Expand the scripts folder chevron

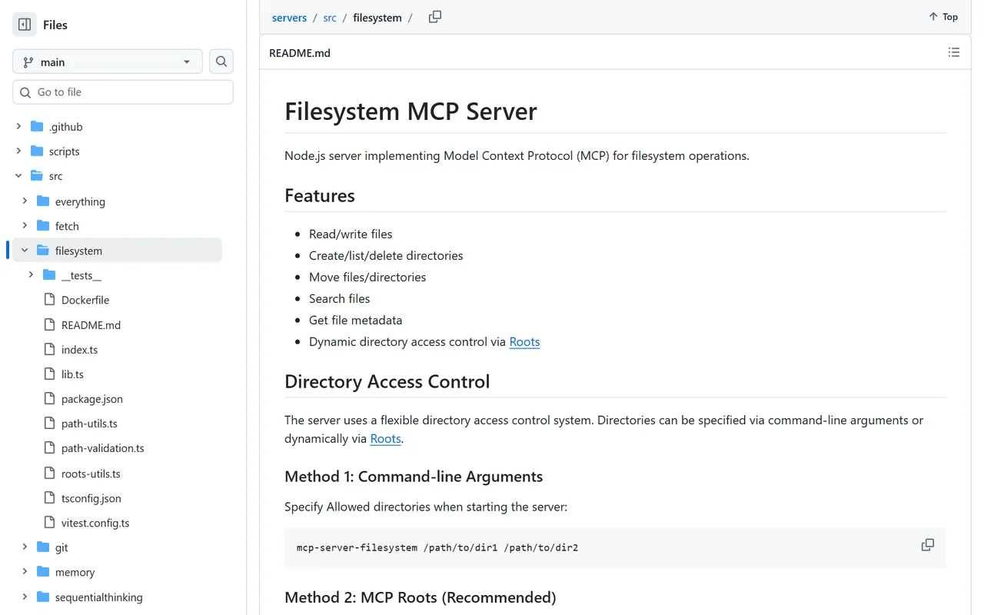point(18,151)
